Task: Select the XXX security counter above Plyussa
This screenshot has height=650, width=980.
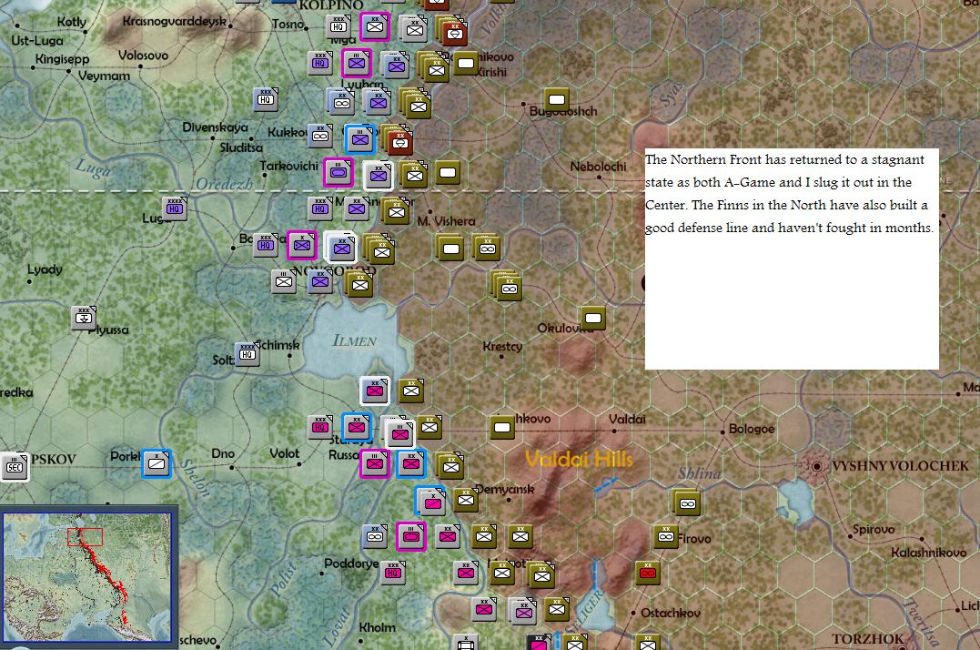Action: click(x=84, y=318)
